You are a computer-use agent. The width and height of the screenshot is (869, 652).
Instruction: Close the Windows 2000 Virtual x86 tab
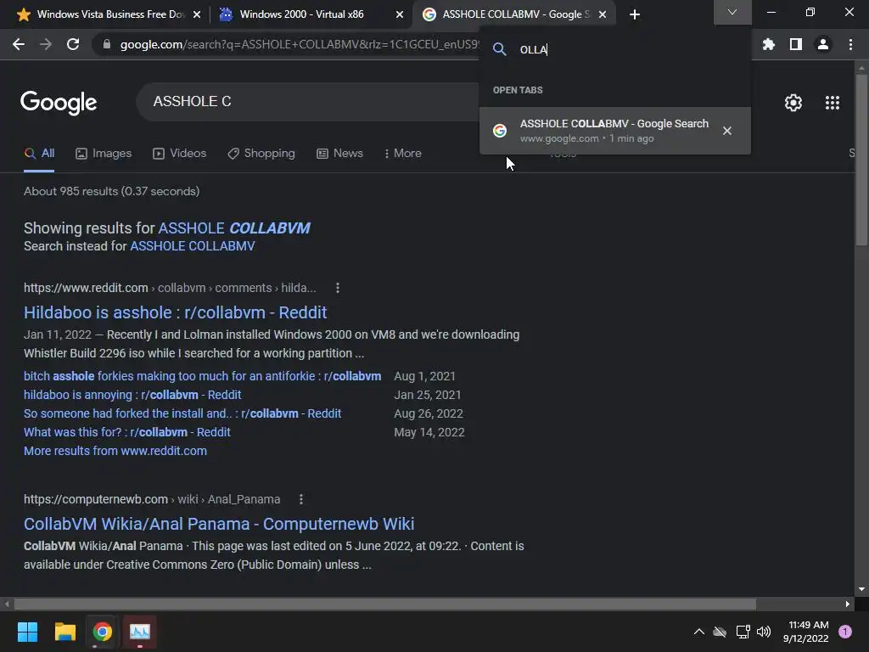point(400,14)
